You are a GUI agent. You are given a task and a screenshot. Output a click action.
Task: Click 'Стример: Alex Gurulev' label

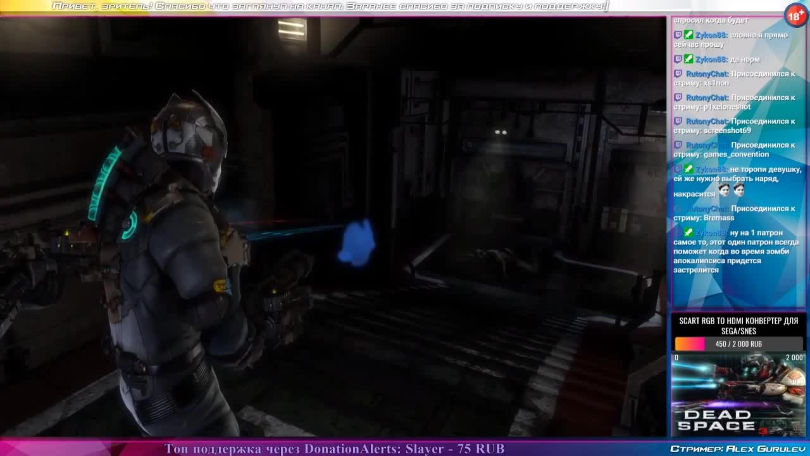(x=737, y=448)
